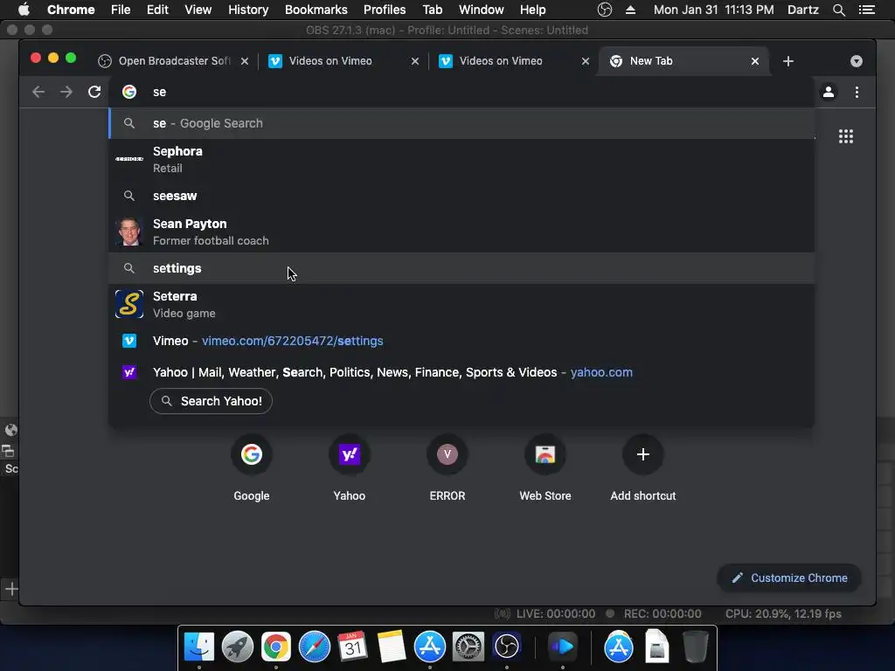The image size is (895, 671).
Task: Choose the 'settings' search suggestion
Action: (461, 268)
